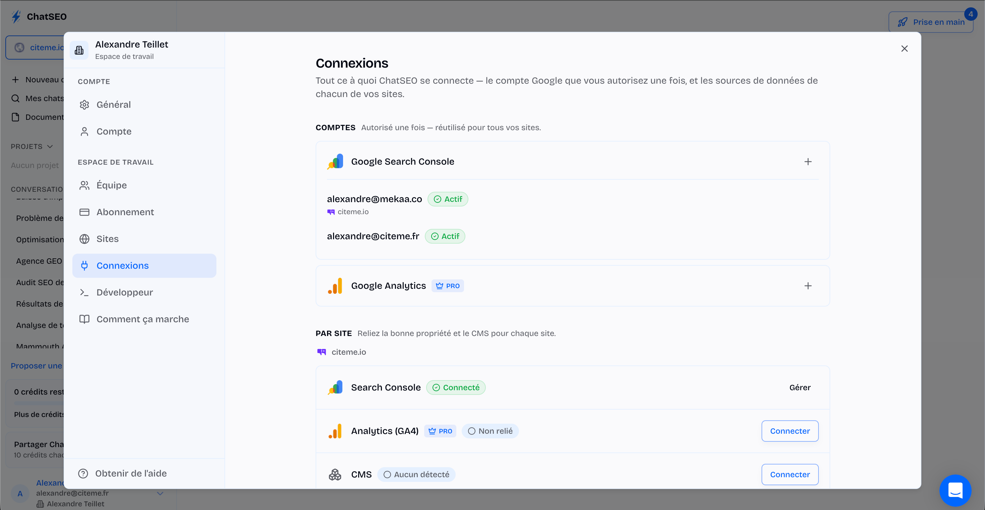Click the Google Analytics logo under Comptes
The width and height of the screenshot is (985, 510).
click(x=335, y=286)
